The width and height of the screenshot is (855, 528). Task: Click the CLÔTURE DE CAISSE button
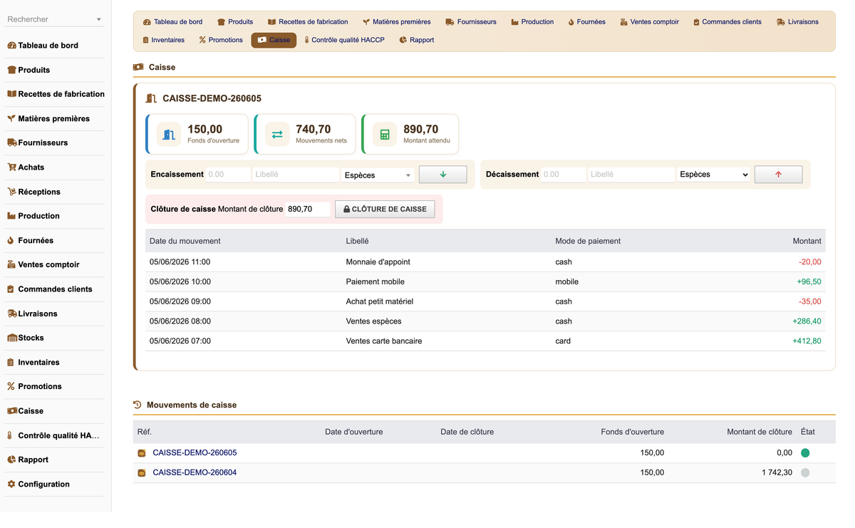385,209
